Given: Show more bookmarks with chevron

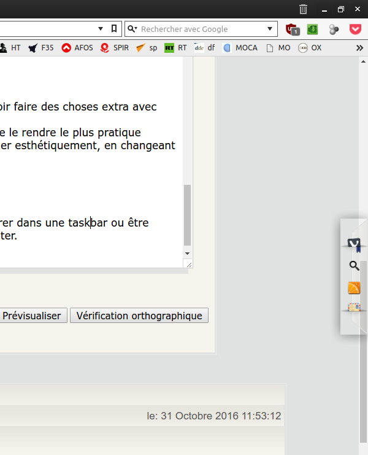Looking at the screenshot, I should pos(359,48).
